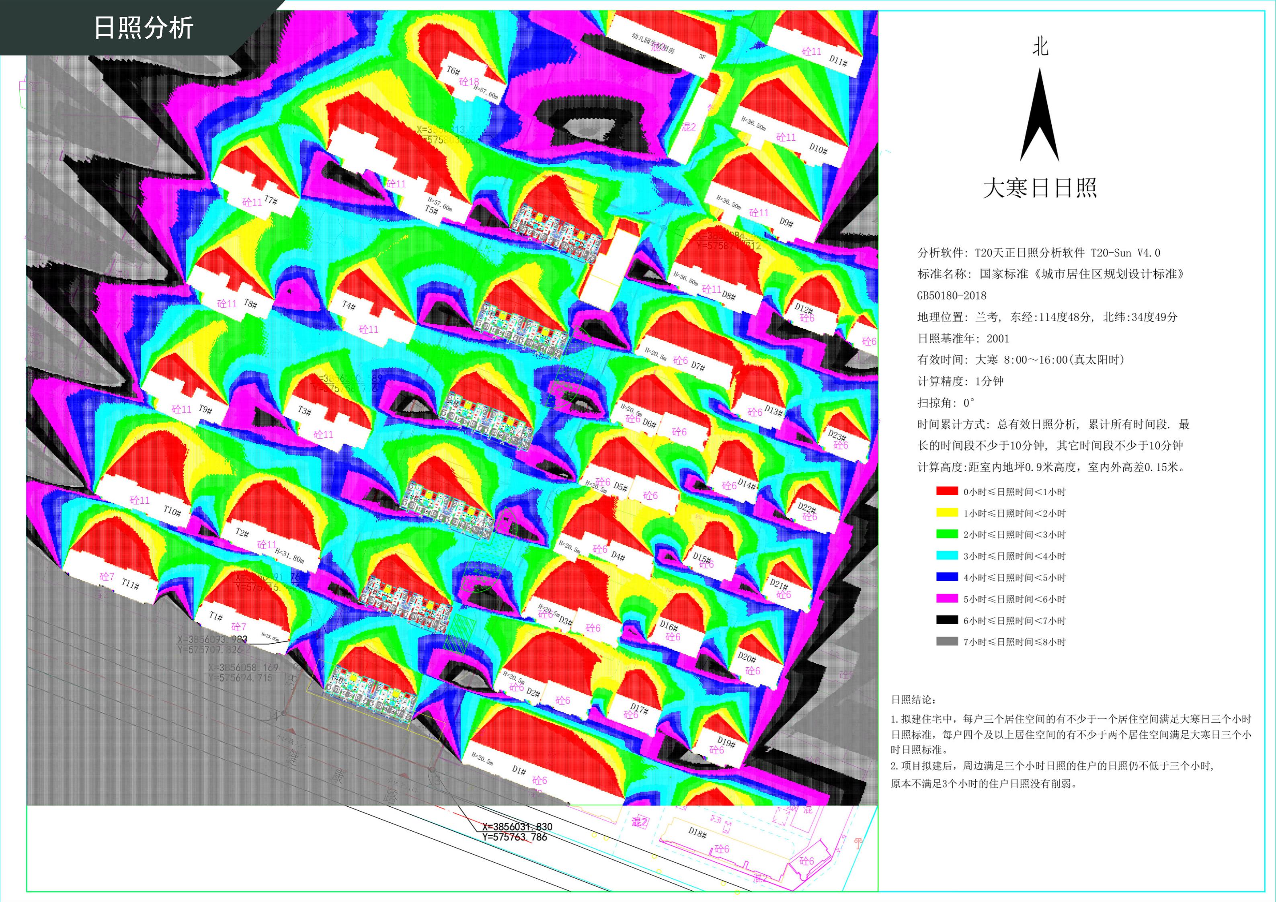Click building label T10# on the map
The width and height of the screenshot is (1276, 902).
[172, 510]
